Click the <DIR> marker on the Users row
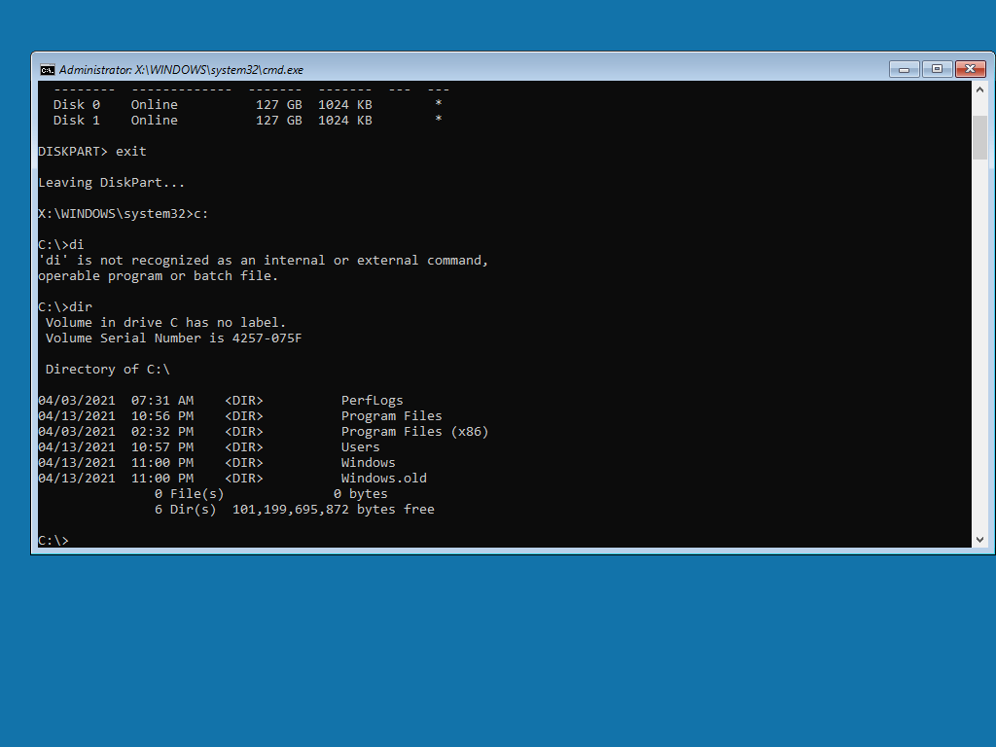 [x=244, y=446]
